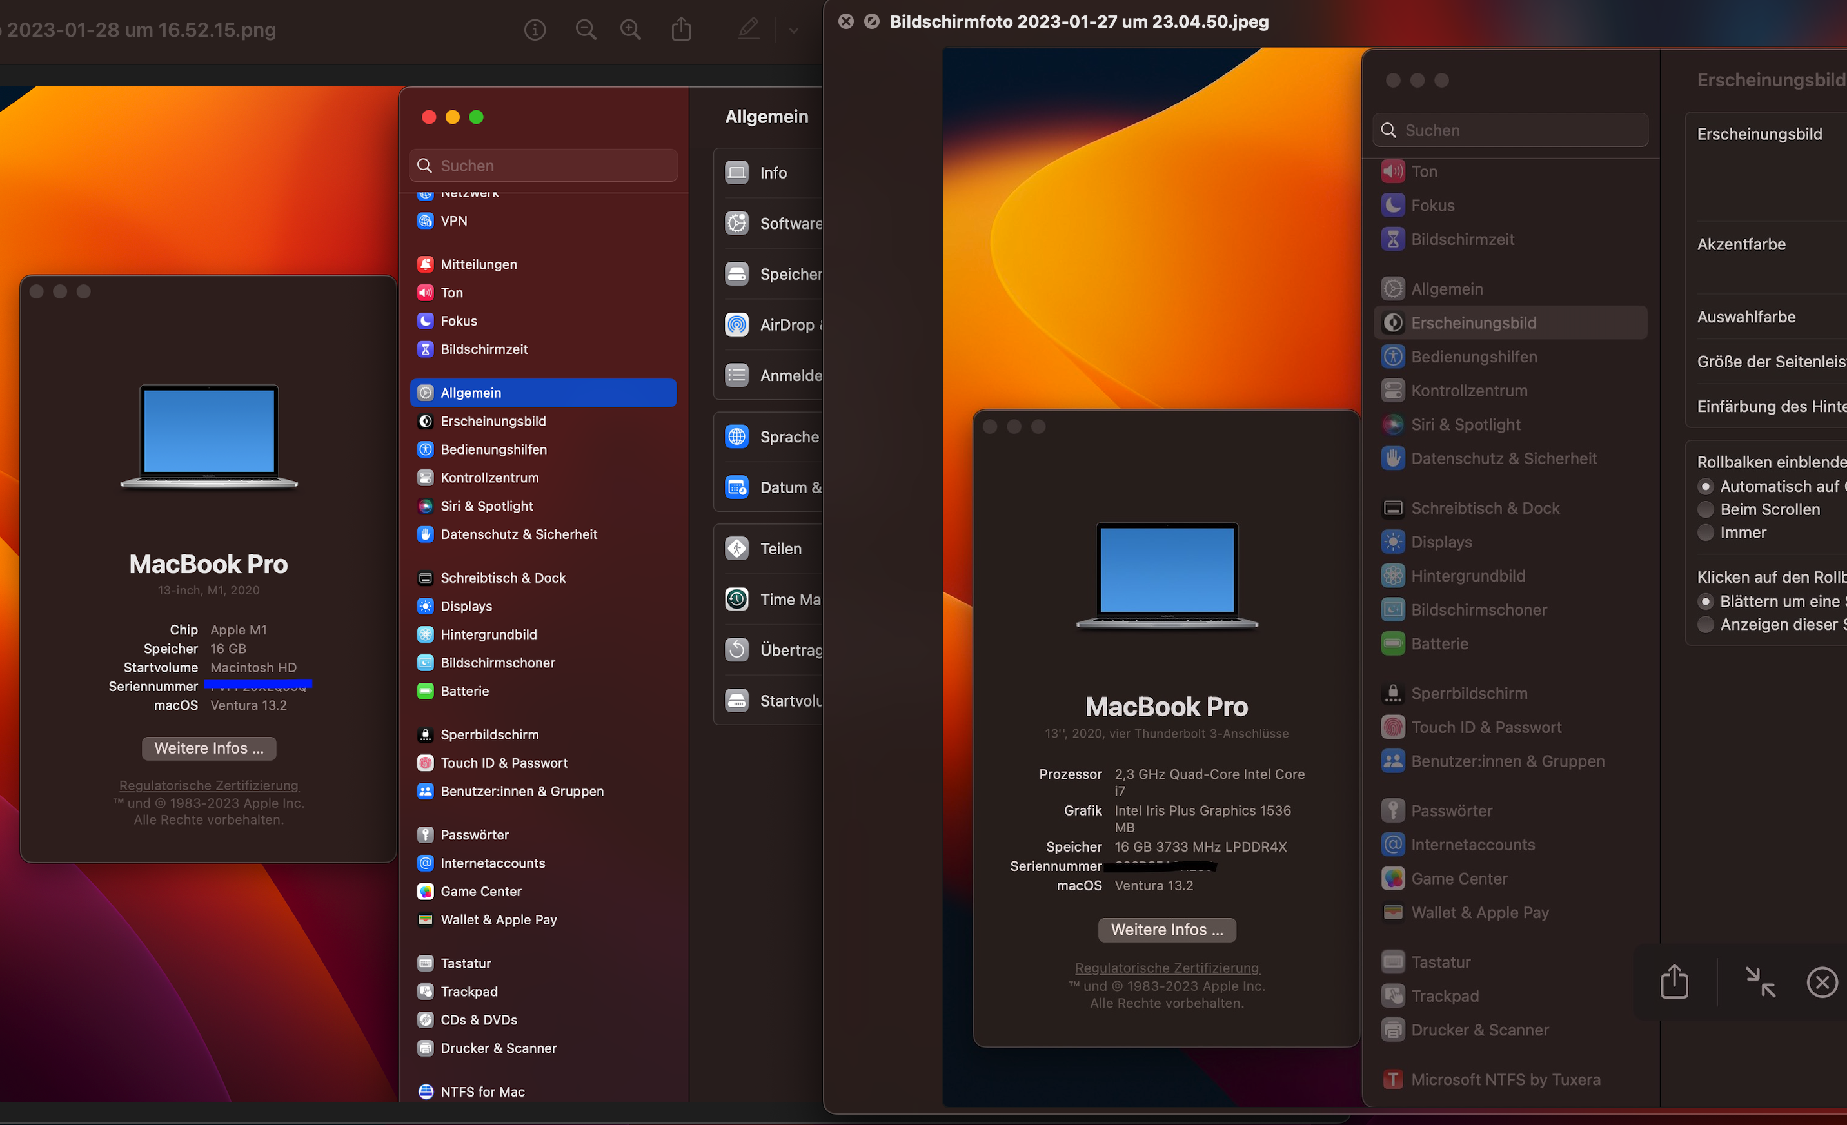Click the share icon in Preview toolbar
1847x1125 pixels.
click(x=680, y=30)
